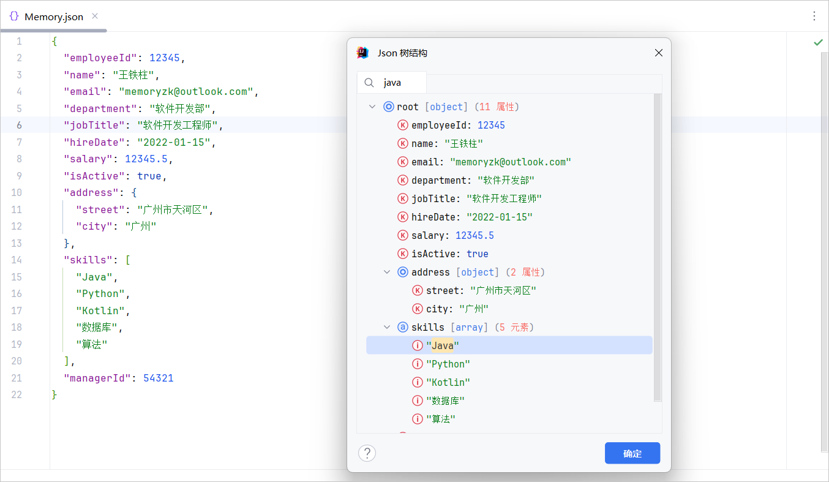
Task: Click the search magnifier icon in the dialog
Action: (x=369, y=82)
